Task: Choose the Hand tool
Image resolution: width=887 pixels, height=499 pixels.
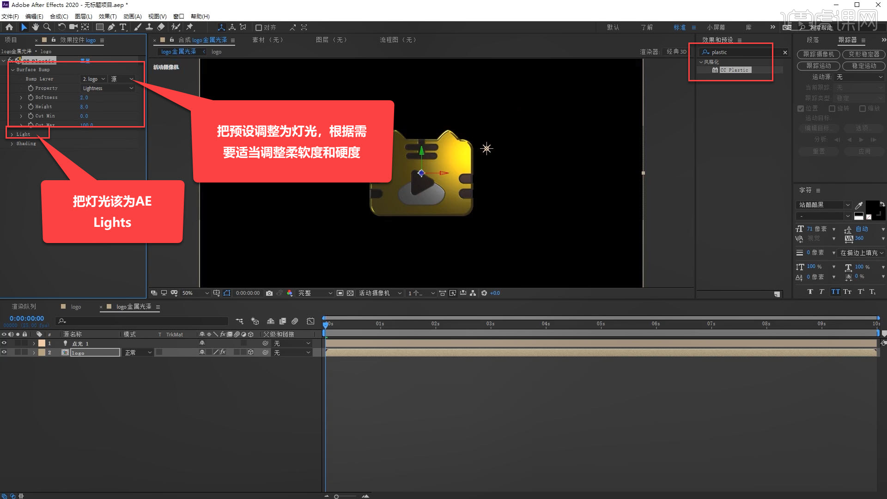Action: click(x=36, y=27)
